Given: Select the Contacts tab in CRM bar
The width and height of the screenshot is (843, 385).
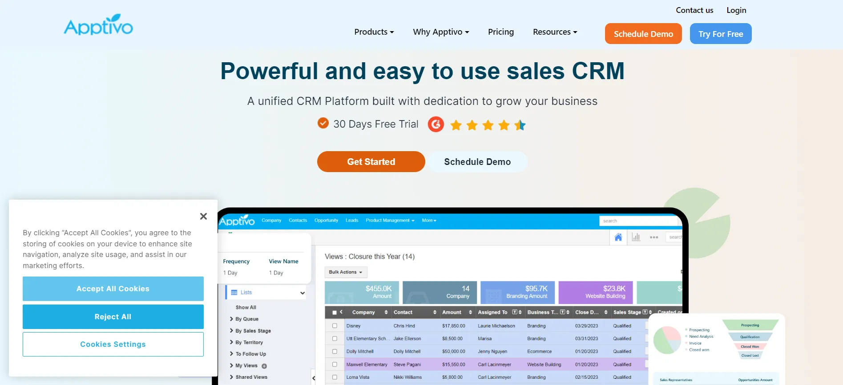Looking at the screenshot, I should [298, 220].
